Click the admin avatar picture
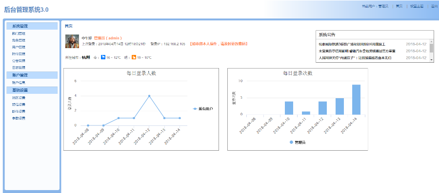The image size is (439, 193). point(72,41)
